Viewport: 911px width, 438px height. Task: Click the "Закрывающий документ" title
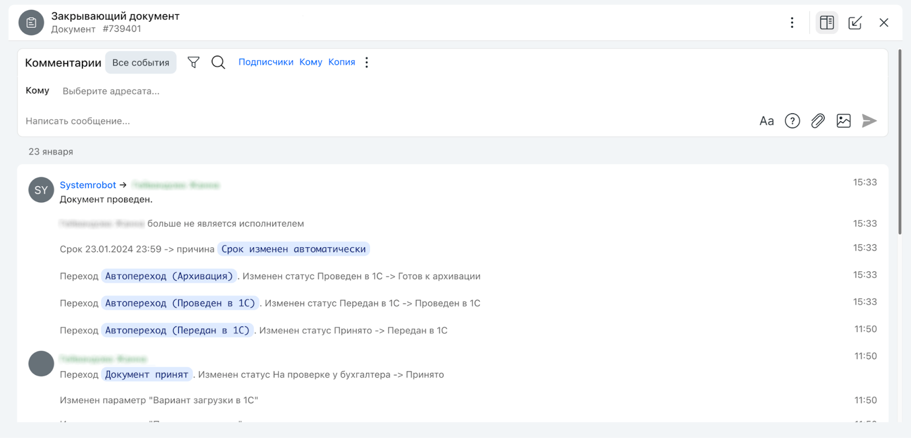[116, 17]
